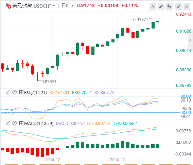Click the USDCHF currency flag icon
The height and width of the screenshot is (165, 193).
click(8, 6)
